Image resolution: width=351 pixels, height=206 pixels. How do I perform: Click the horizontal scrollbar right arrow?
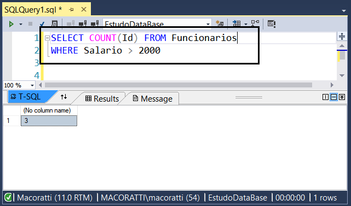(332, 85)
